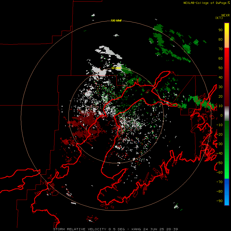231x231 pixels.
Task: Click the -70 value on velocity scale
Action: point(219,182)
